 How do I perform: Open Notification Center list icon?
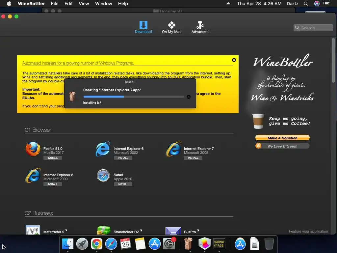[x=327, y=4]
